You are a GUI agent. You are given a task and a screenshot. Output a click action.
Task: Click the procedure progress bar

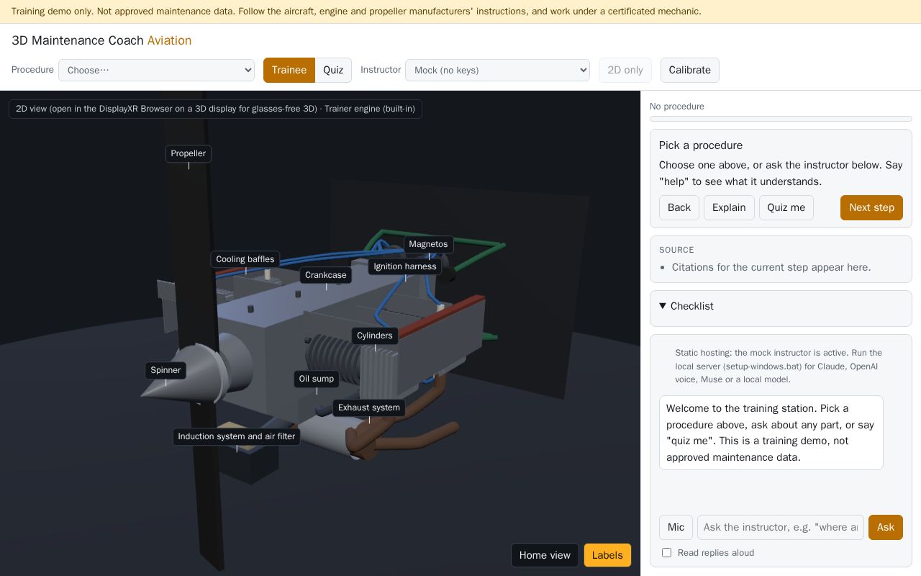click(781, 119)
